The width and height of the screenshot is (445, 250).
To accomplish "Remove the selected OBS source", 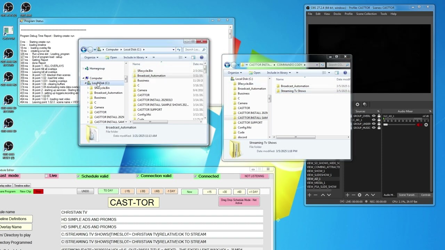I will (353, 195).
